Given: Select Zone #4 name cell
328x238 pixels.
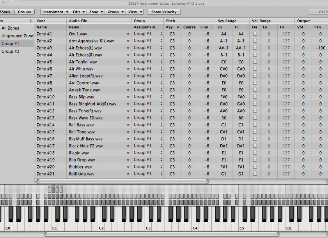Looking at the screenshot, I should 44,55.
